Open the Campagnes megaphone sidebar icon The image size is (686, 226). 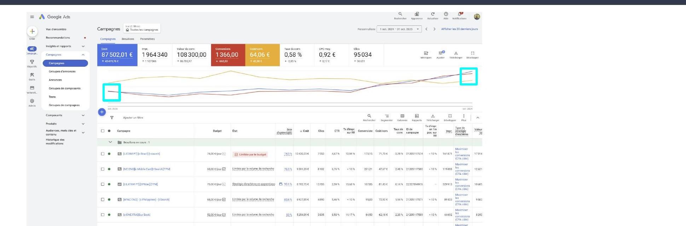(32, 49)
